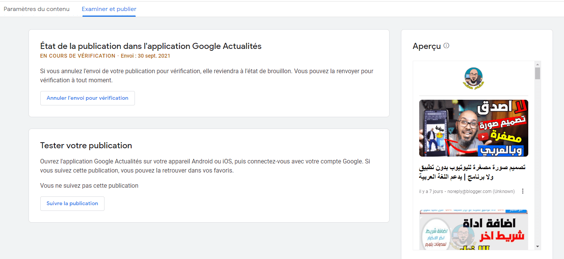Switch to Paramètres du contenu tab
The image size is (564, 259).
pyautogui.click(x=36, y=9)
